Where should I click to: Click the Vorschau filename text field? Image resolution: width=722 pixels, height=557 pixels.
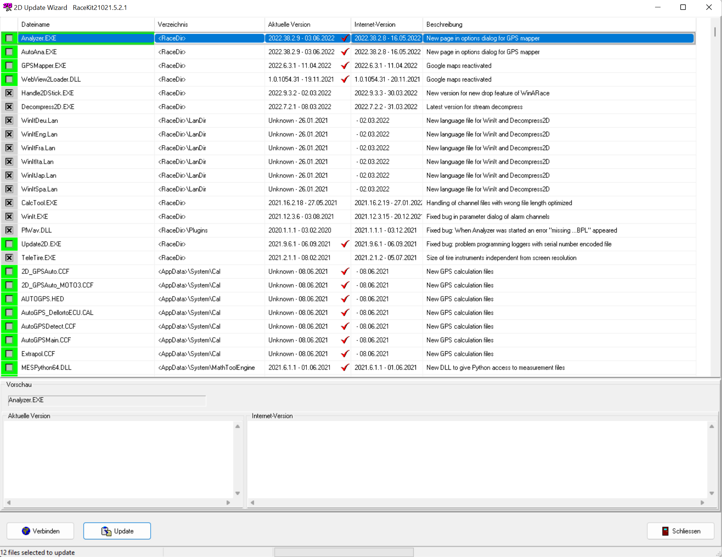[107, 400]
